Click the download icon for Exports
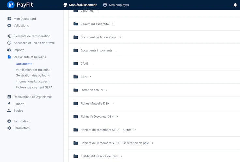This screenshot has height=162, width=240. [9, 104]
